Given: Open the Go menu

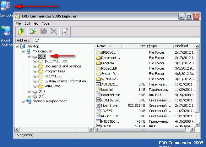Looking at the screenshot, I should tap(36, 23).
